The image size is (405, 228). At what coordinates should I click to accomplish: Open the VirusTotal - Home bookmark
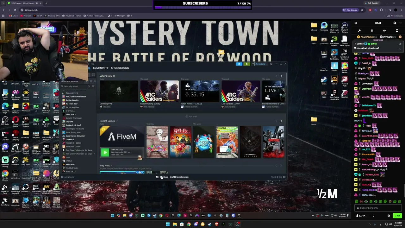(72, 16)
